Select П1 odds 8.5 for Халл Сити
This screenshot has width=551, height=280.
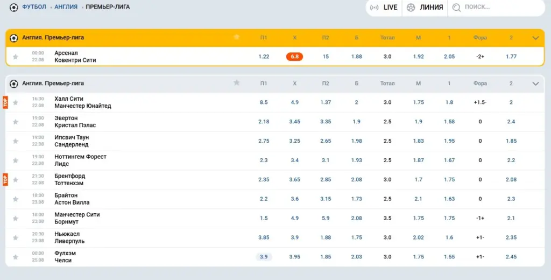coord(264,102)
